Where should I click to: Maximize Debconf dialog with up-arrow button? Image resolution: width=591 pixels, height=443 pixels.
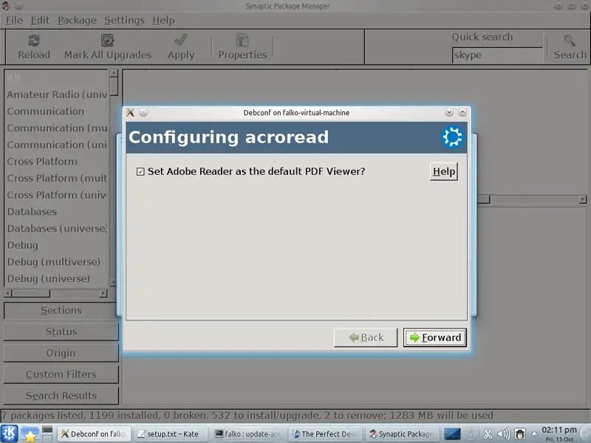click(x=462, y=112)
